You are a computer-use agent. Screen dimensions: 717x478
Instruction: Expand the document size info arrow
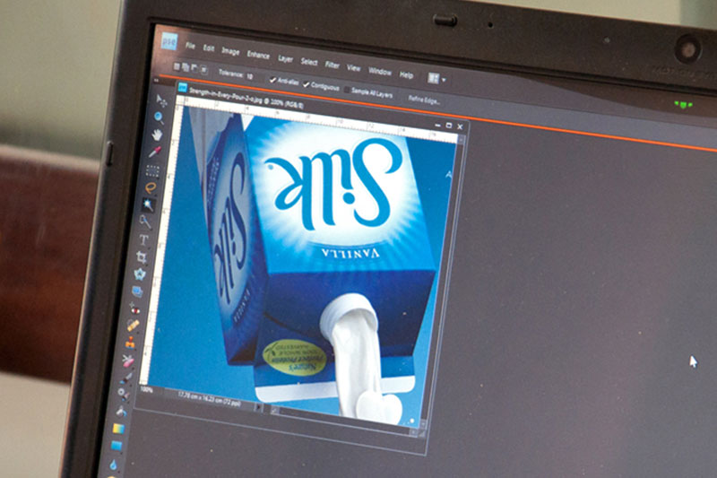coord(259,407)
